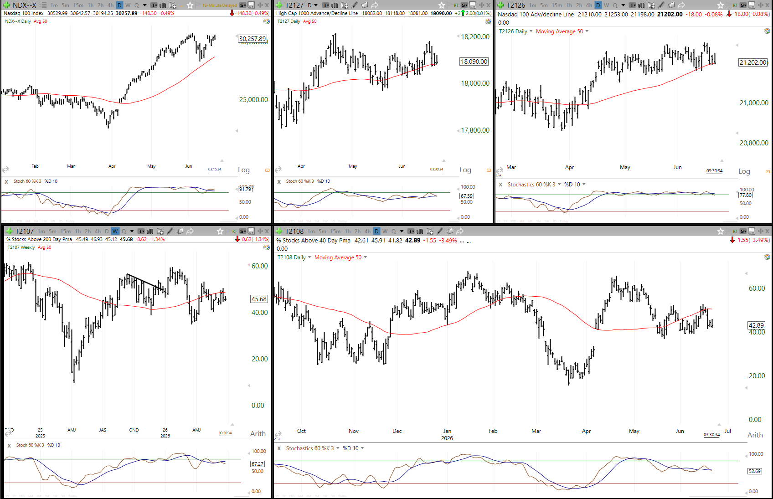Click the share arrow on T2127 chart
Viewport: 773px width, 499px height.
pos(375,5)
